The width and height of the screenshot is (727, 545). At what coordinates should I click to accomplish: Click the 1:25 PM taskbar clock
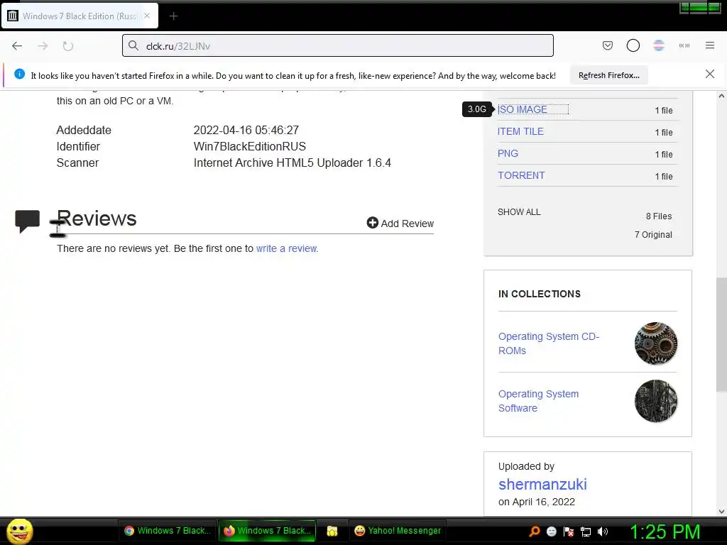665,532
